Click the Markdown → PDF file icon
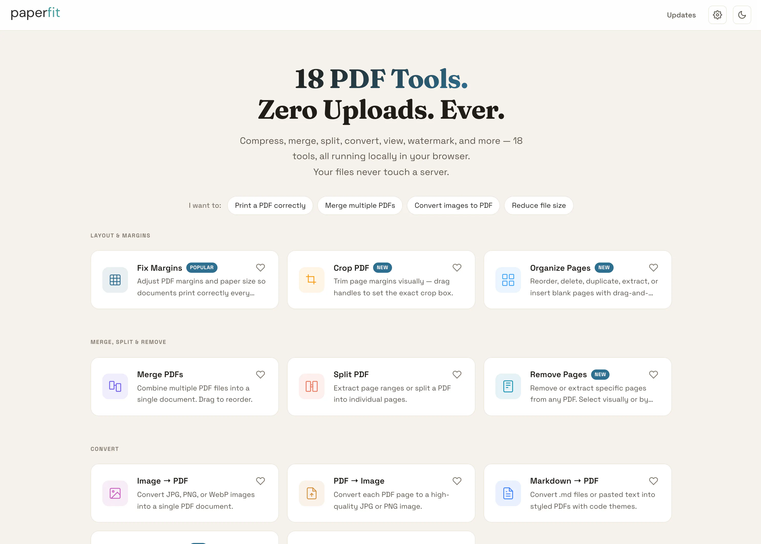 [508, 493]
